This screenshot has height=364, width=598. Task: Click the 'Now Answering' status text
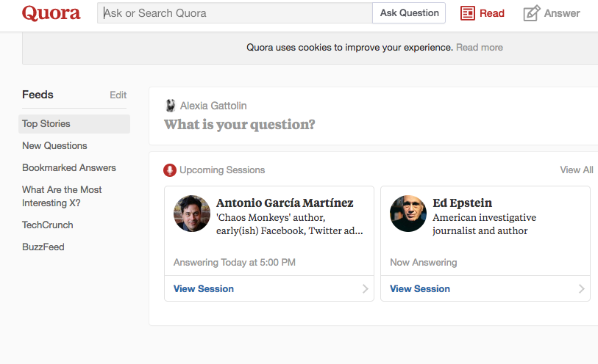[424, 263]
